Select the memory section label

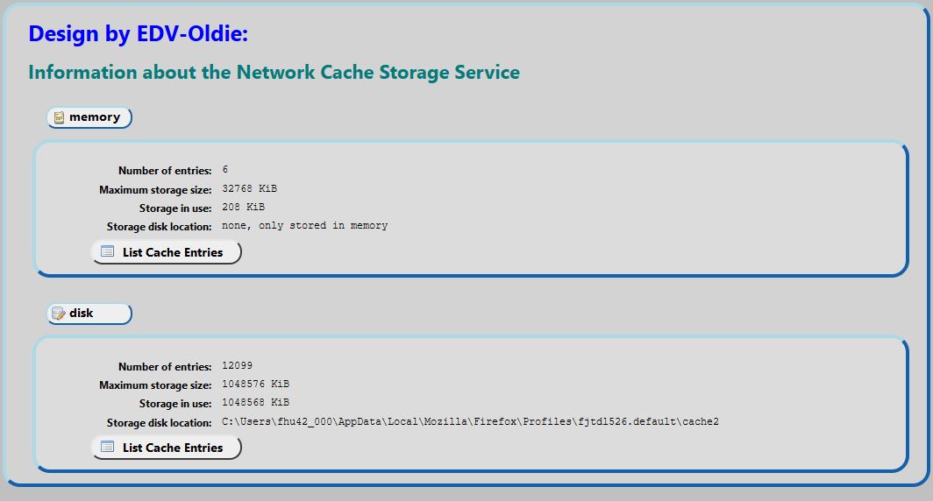[x=95, y=117]
